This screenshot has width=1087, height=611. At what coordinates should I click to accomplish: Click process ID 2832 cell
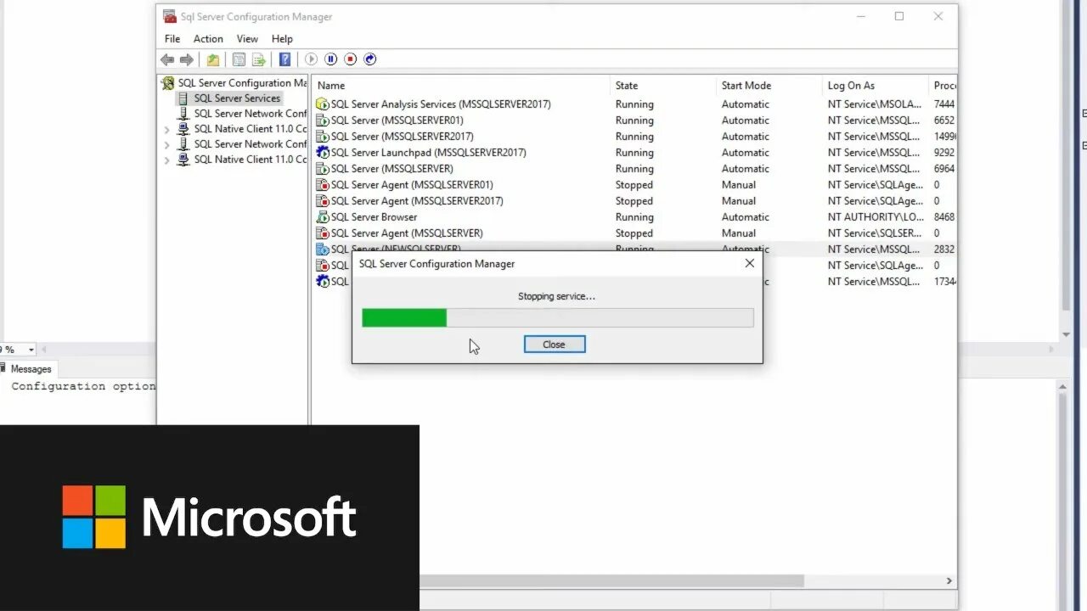click(944, 249)
